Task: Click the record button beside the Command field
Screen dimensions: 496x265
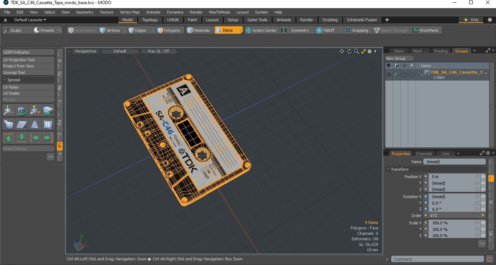Action: [489, 259]
